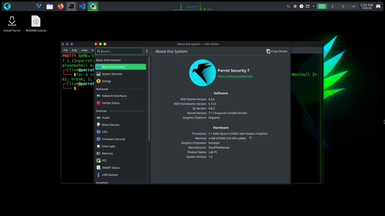Screen dimensions: 385x216
Task: Click the muted notifications bell tray icon
Action: (288, 6)
